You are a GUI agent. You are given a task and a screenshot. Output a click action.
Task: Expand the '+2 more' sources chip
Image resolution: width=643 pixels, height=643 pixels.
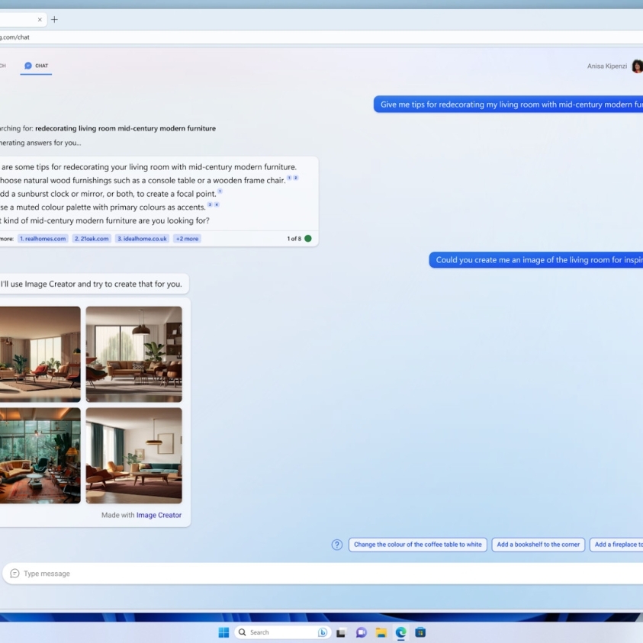click(x=187, y=239)
